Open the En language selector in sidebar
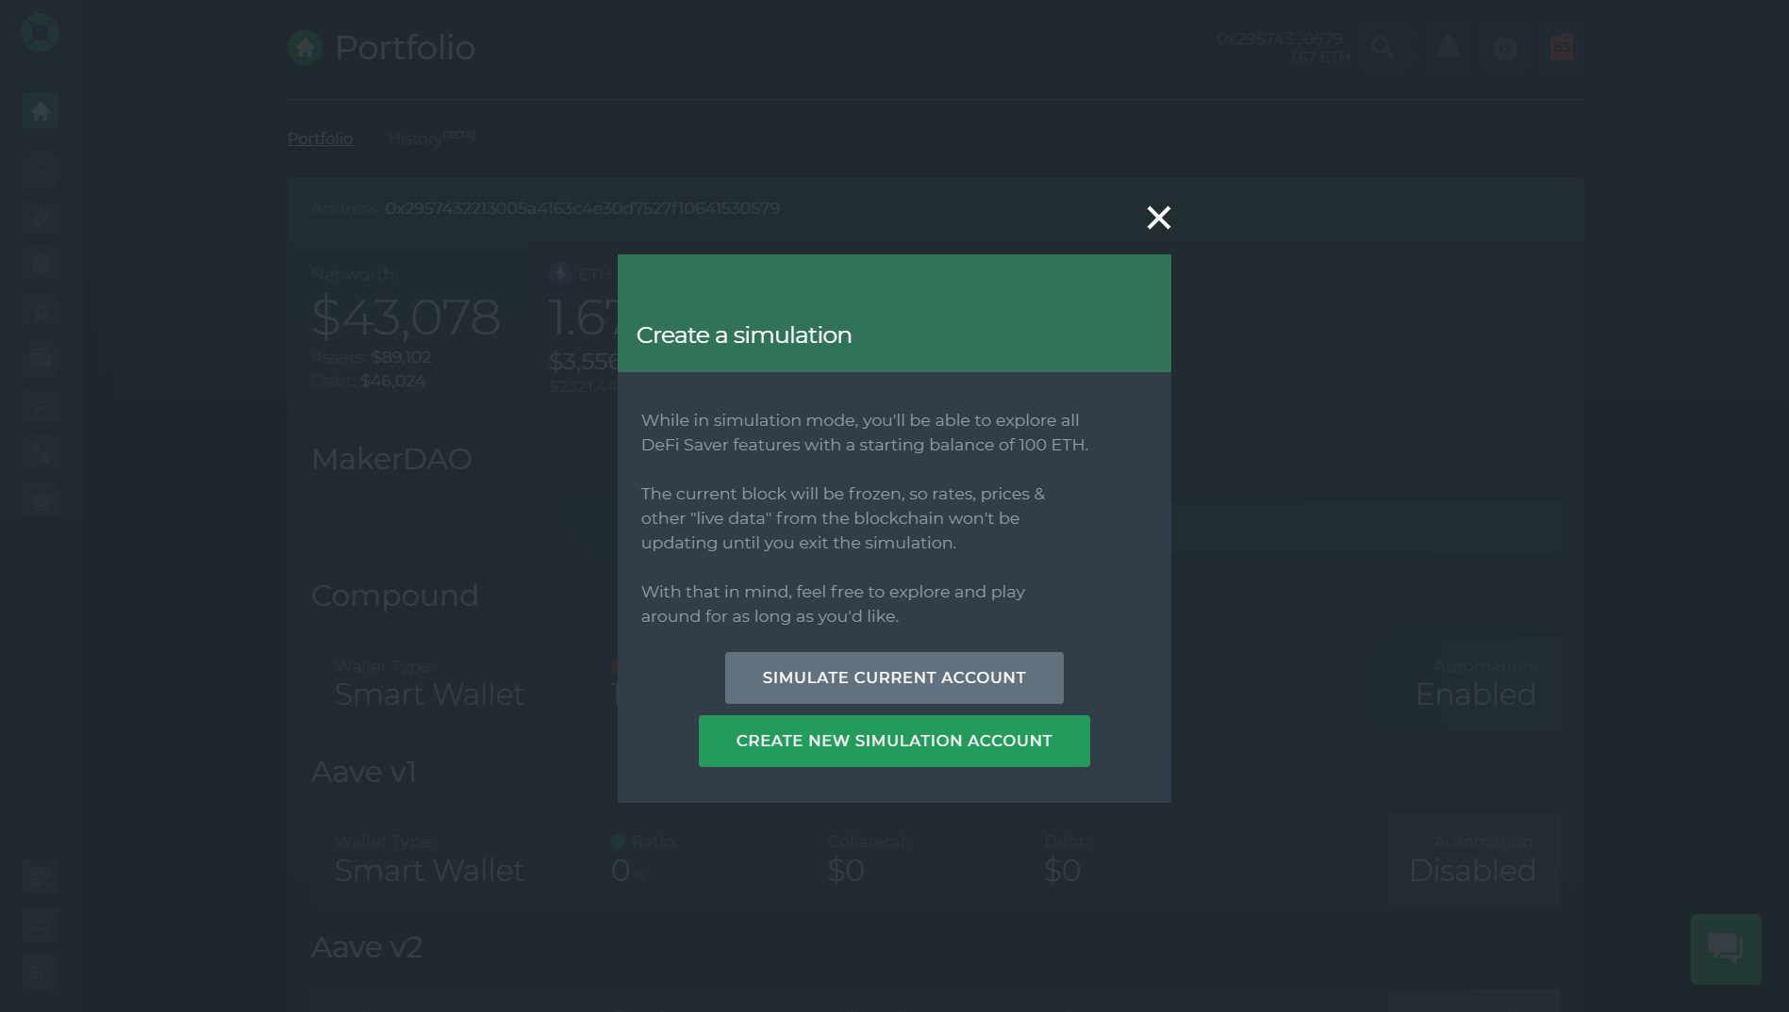 pyautogui.click(x=41, y=971)
